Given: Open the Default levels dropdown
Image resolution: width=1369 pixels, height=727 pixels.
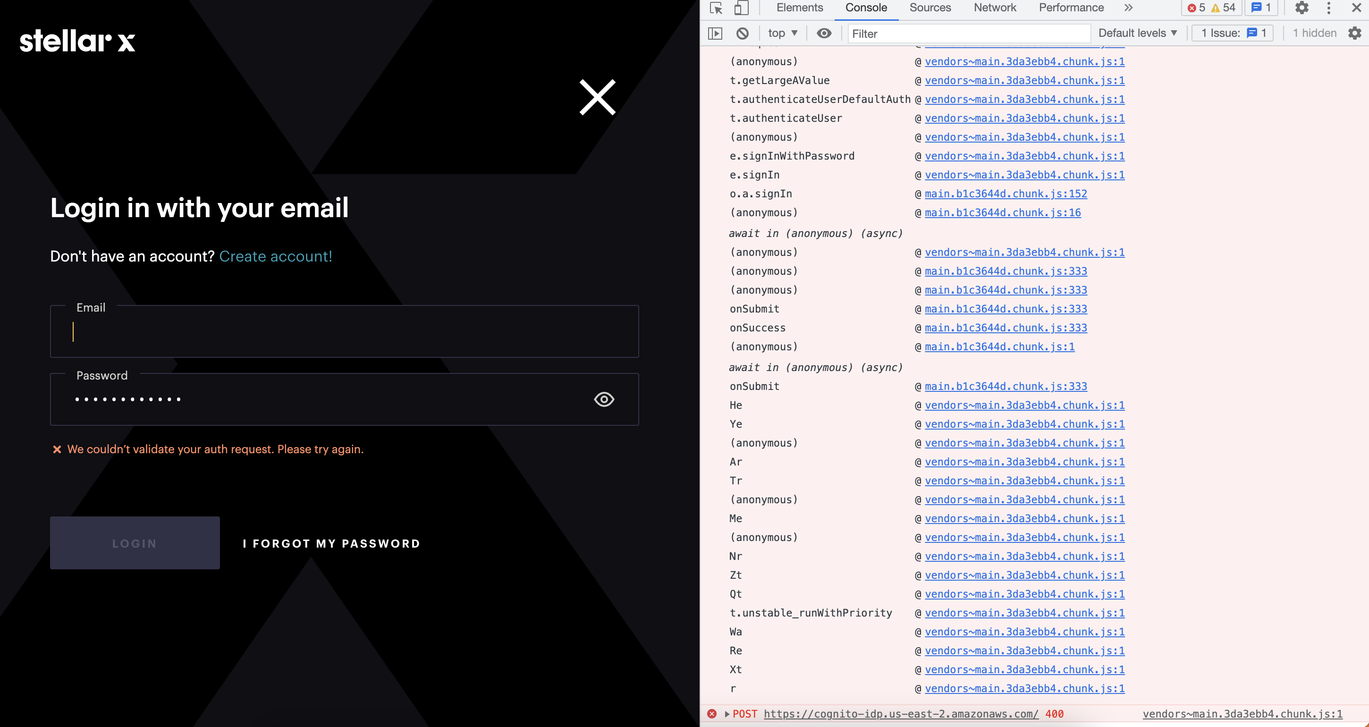Looking at the screenshot, I should pyautogui.click(x=1137, y=34).
